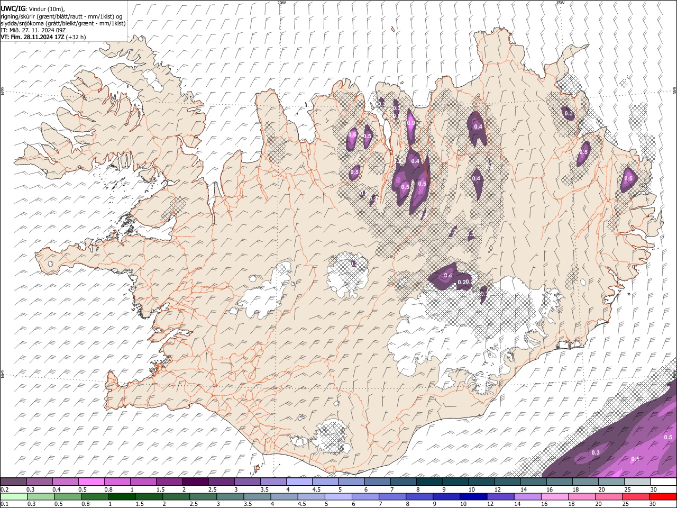The height and width of the screenshot is (508, 677).
Task: Click the '16' label in the upper legend row
Action: click(549, 489)
